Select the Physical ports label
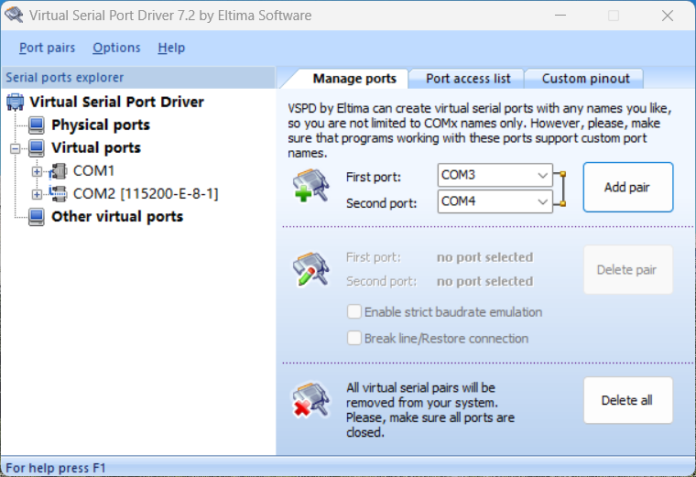 click(101, 125)
